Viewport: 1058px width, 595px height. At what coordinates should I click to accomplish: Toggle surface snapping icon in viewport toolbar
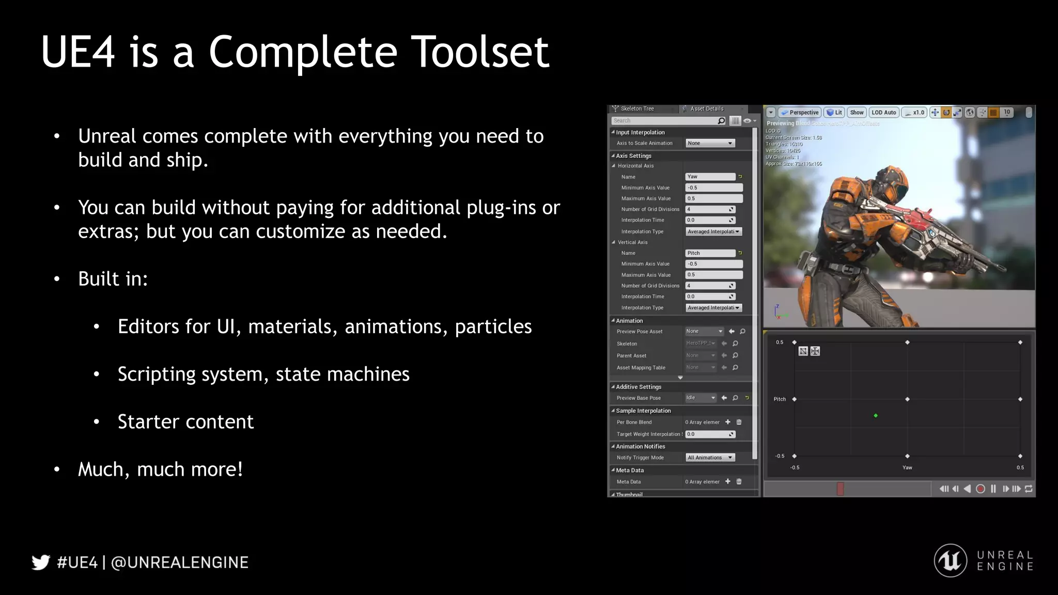[982, 113]
